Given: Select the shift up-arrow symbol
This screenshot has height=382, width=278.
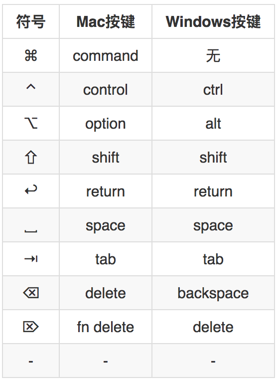Looking at the screenshot, I should 31,157.
